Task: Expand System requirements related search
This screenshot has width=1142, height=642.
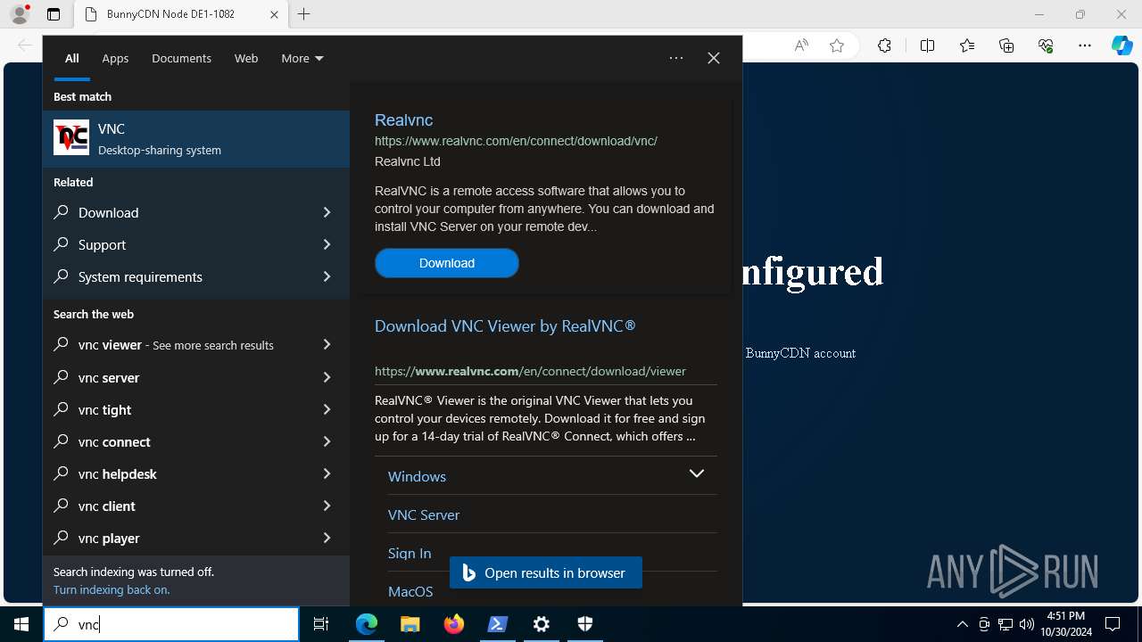Action: [327, 276]
